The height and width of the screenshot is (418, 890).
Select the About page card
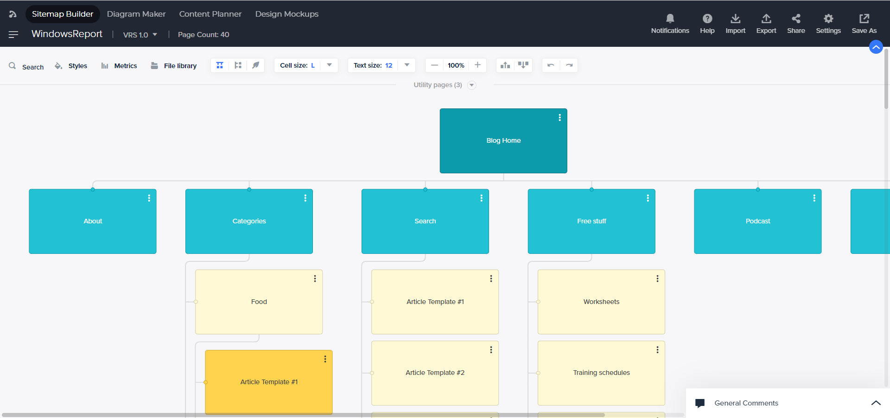(x=93, y=222)
